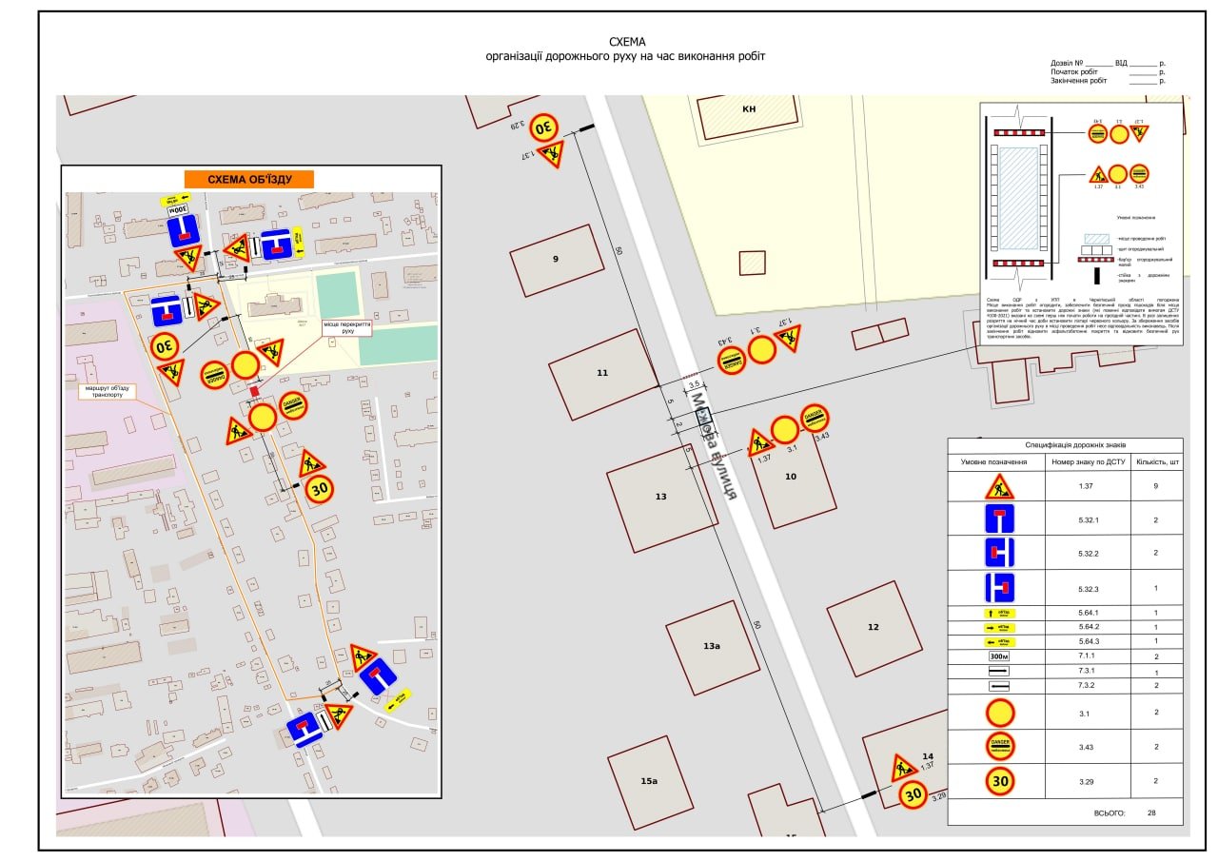Click the 'маршрут об'їзду транспорту' callout label
Viewport: 1218px width, 861px height.
[x=107, y=391]
